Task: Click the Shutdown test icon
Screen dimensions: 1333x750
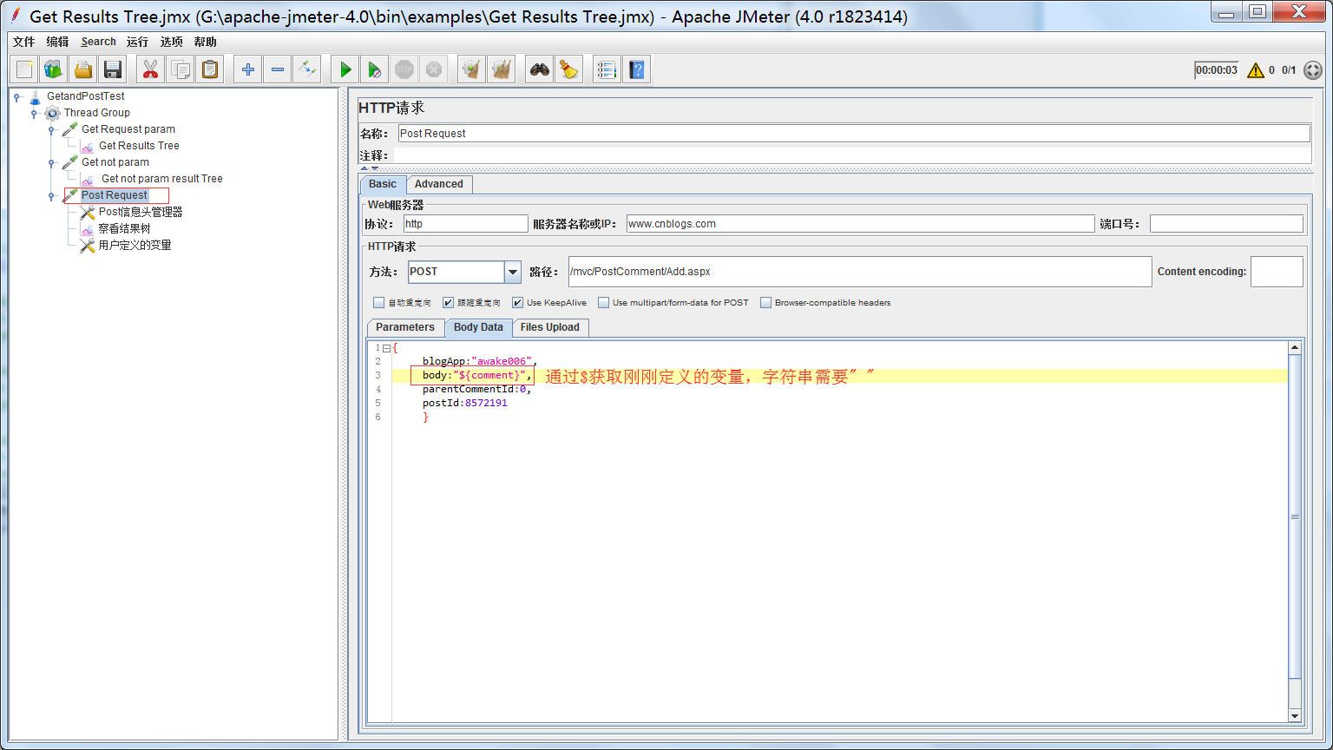Action: 434,69
